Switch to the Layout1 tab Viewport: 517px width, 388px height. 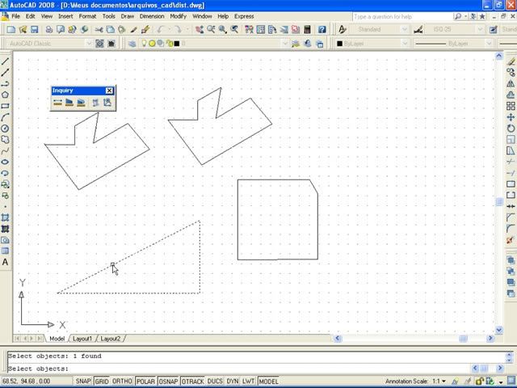click(x=82, y=339)
